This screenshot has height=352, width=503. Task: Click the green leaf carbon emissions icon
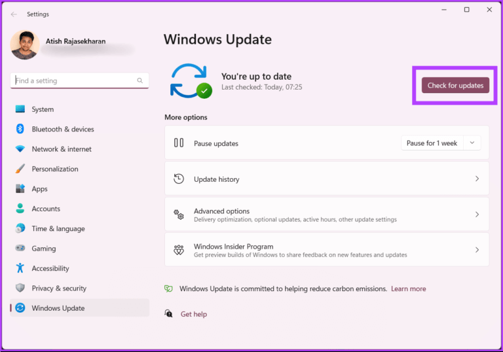click(168, 289)
